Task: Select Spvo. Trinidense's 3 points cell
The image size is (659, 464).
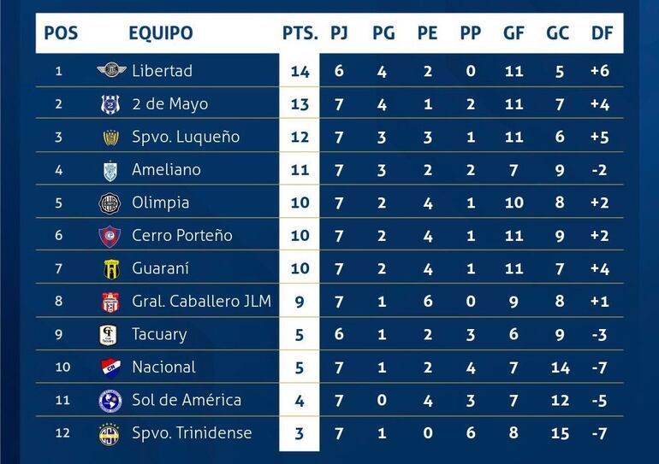Action: (300, 433)
